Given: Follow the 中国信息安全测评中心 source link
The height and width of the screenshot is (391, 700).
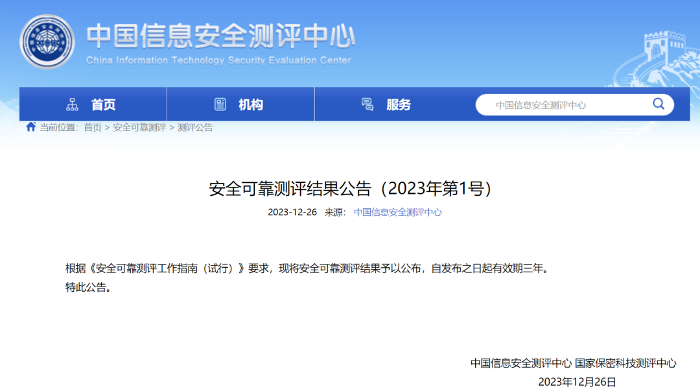Looking at the screenshot, I should click(398, 212).
